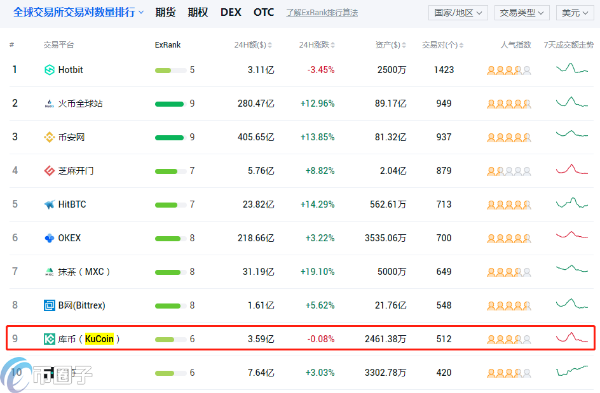600x393 pixels.
Task: Open the 了解ExRank排行算法 link
Action: pos(322,13)
